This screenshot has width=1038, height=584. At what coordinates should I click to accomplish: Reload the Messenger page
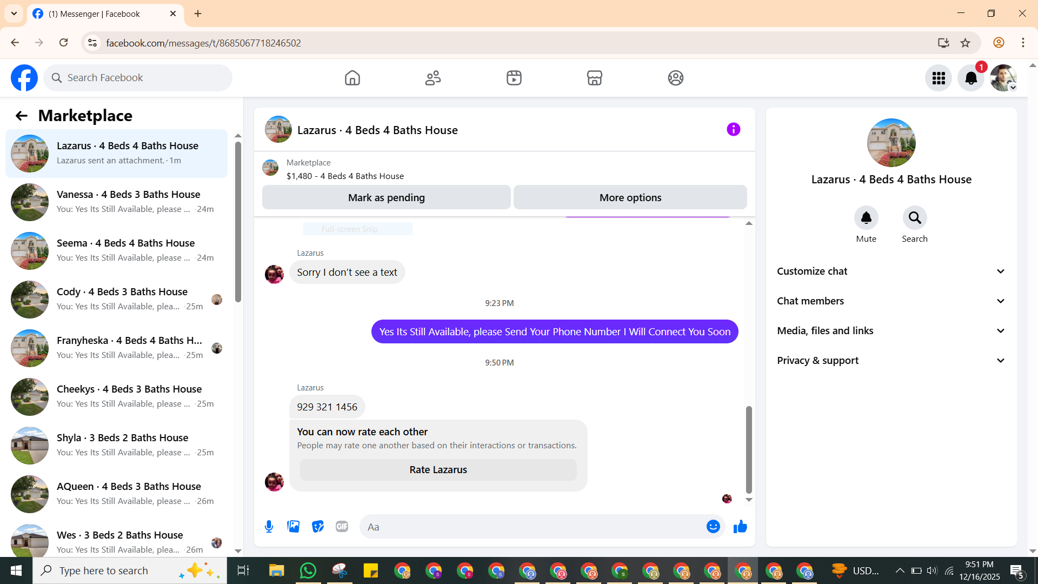point(63,43)
